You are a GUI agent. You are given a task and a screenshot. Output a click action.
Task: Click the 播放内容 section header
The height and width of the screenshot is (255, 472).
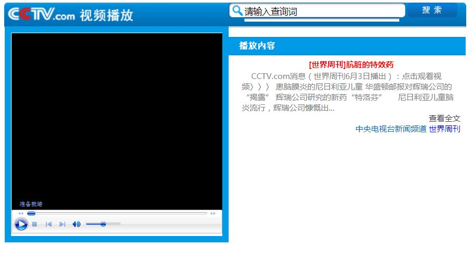click(257, 46)
